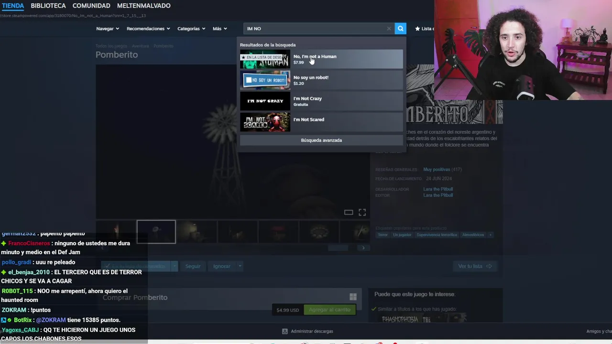This screenshot has height=344, width=612.
Task: Expand the Más dropdown menu
Action: [x=220, y=29]
